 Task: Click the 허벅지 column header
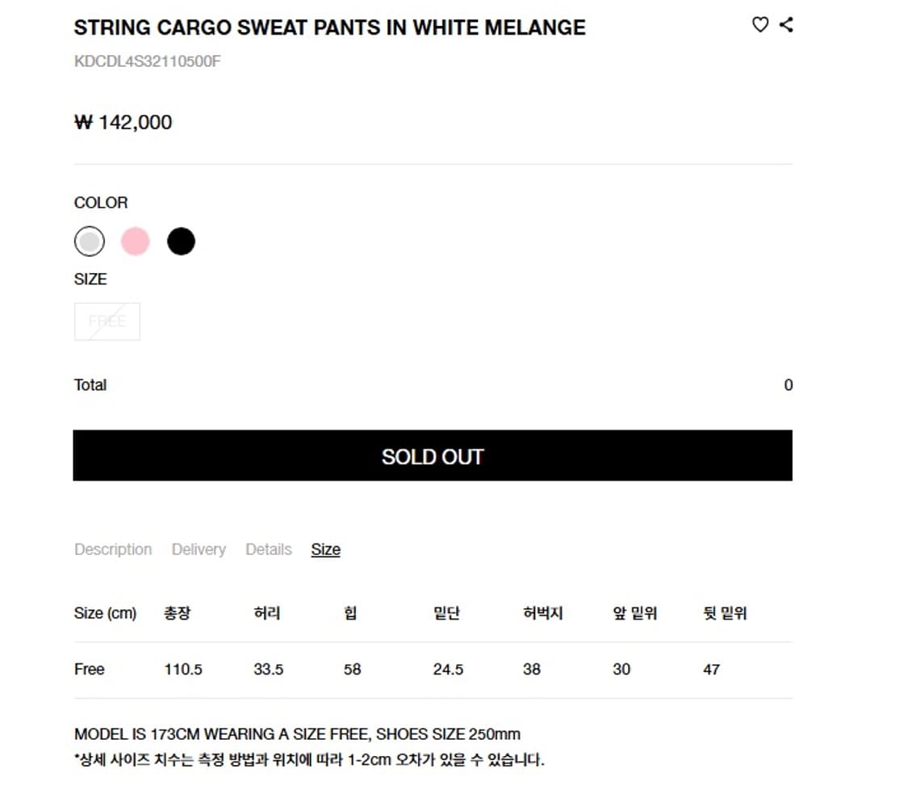(x=542, y=614)
